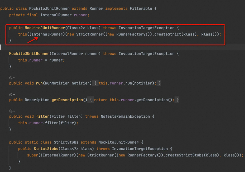Click the inlay icon above getDescription method

click(x=11, y=95)
